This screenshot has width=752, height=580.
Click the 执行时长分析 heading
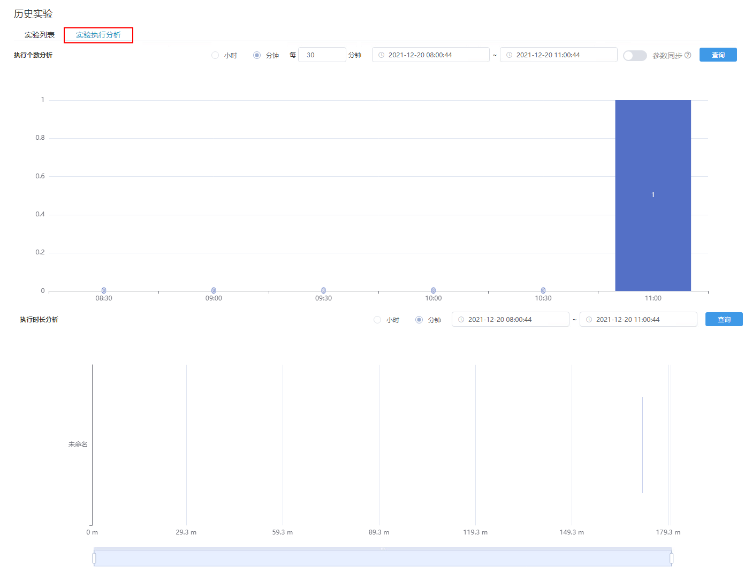[x=39, y=320]
